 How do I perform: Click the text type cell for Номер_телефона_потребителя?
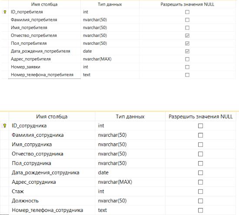point(110,75)
